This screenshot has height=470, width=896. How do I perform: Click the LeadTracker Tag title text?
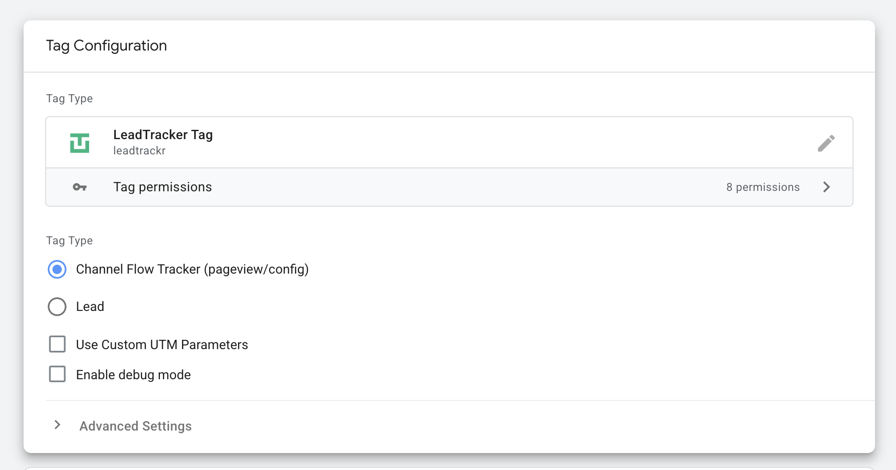pyautogui.click(x=163, y=135)
